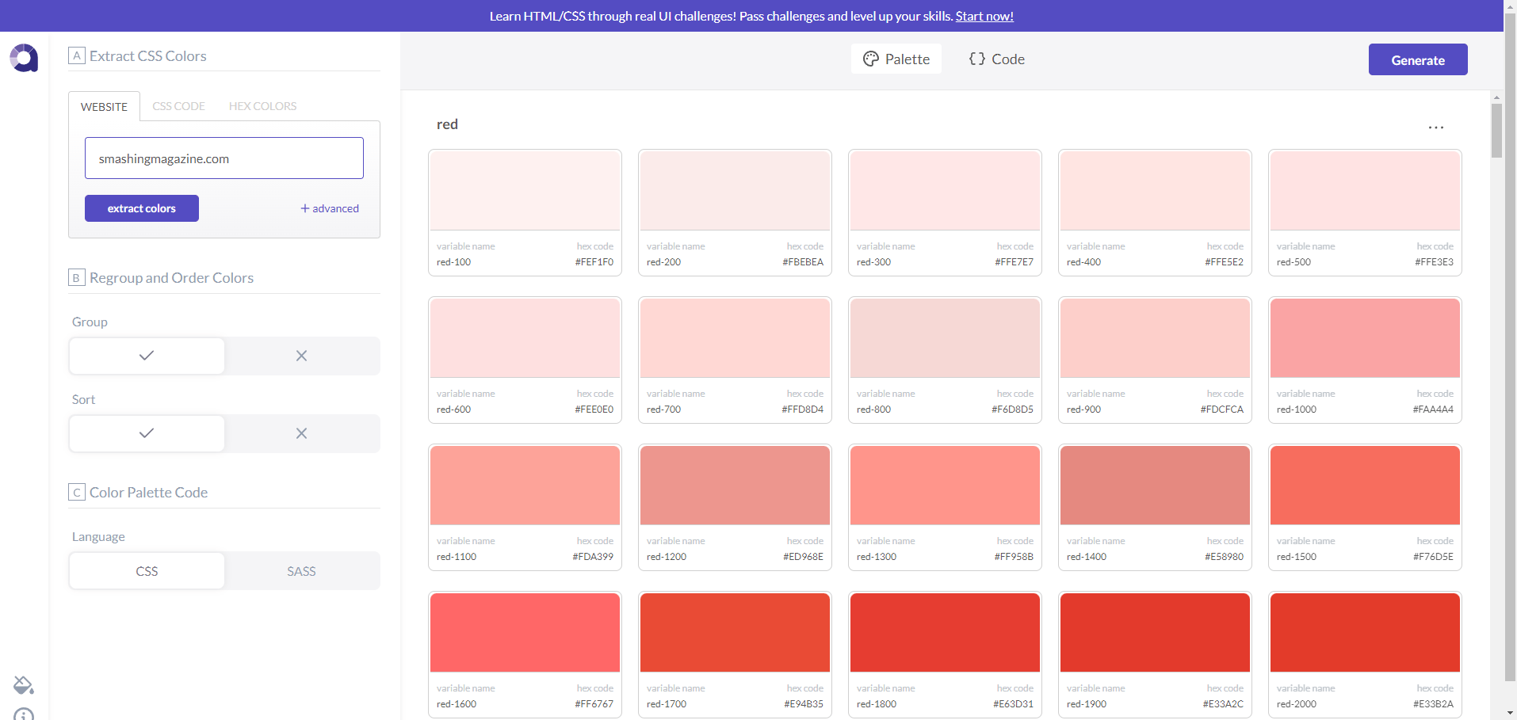Follow the Start now! banner link
This screenshot has width=1517, height=720.
(x=984, y=16)
